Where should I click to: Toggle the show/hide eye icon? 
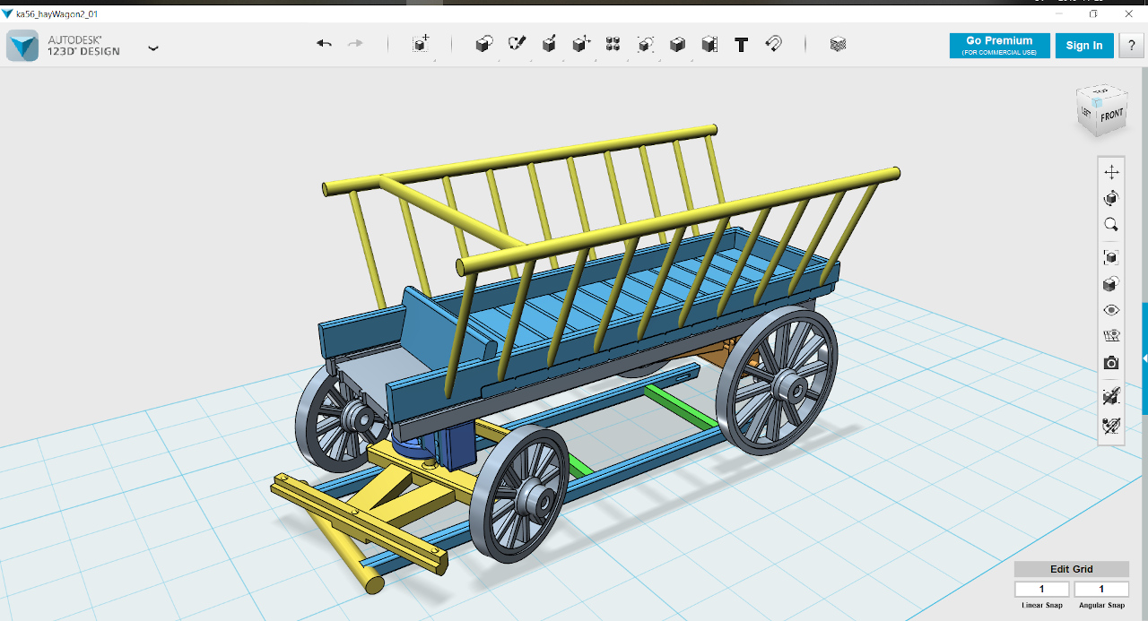[1111, 310]
